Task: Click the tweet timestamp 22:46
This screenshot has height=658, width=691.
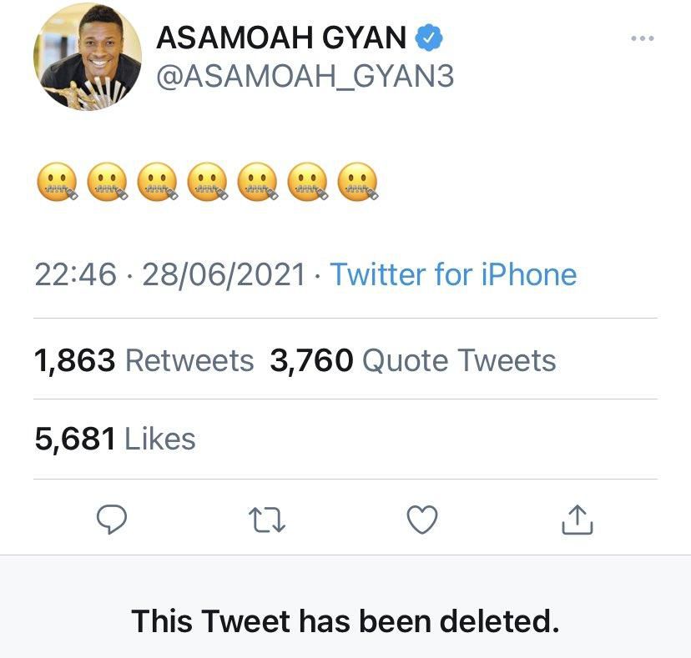Action: 66,274
